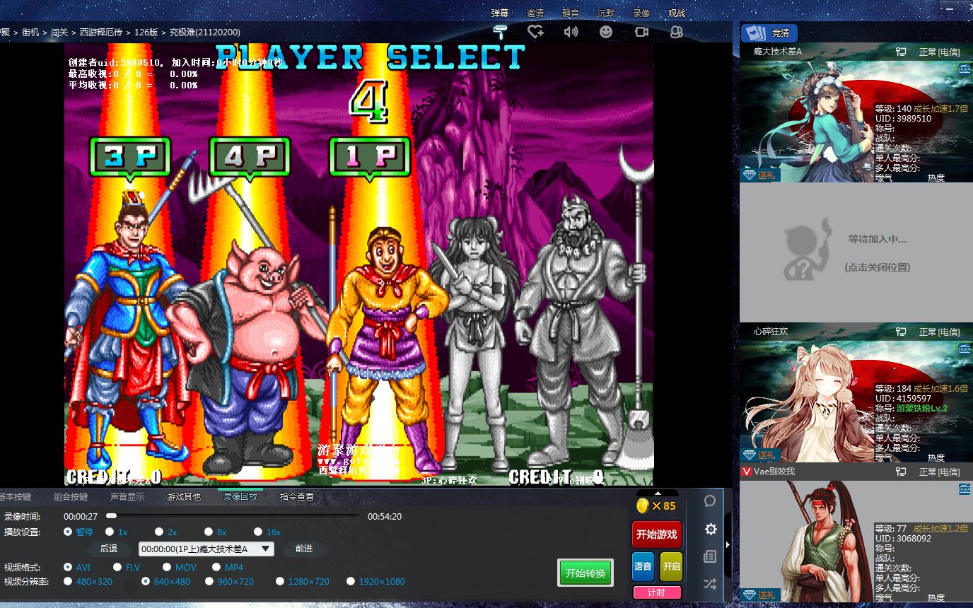
Task: Select 8x playback speed
Action: (x=209, y=532)
